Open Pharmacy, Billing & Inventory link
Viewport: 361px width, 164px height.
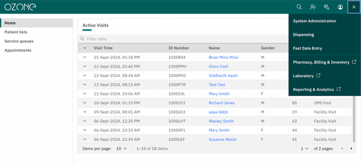click(325, 62)
